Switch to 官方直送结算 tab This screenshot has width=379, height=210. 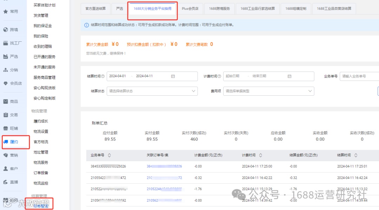click(95, 9)
